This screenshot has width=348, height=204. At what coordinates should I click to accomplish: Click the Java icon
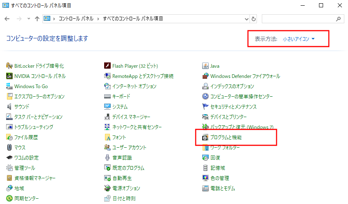(205, 66)
